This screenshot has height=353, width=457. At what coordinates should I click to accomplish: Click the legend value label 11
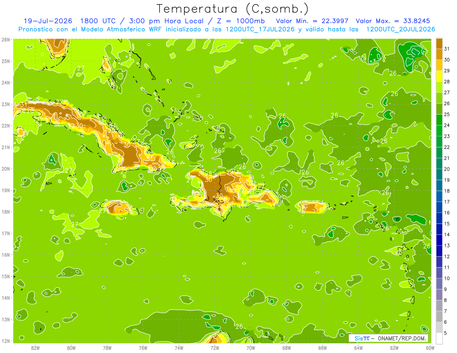coord(447,267)
